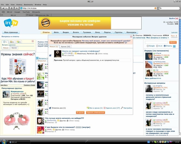
Task: Switch to the SS.LV browser tab
Action: (x=39, y=15)
